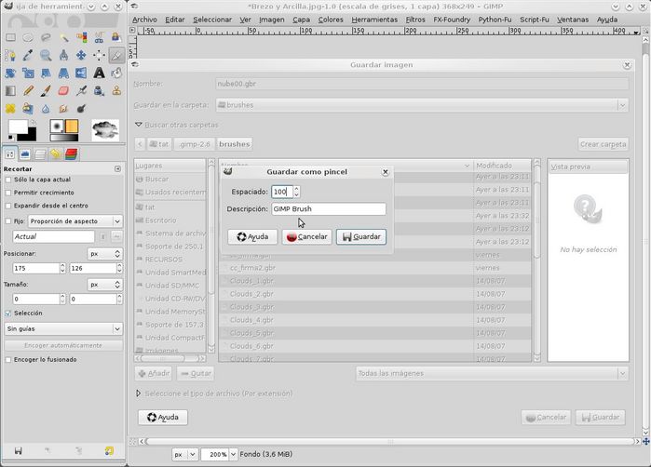The width and height of the screenshot is (651, 467).
Task: Pick the Color Picker eyedropper tool
Action: (28, 55)
